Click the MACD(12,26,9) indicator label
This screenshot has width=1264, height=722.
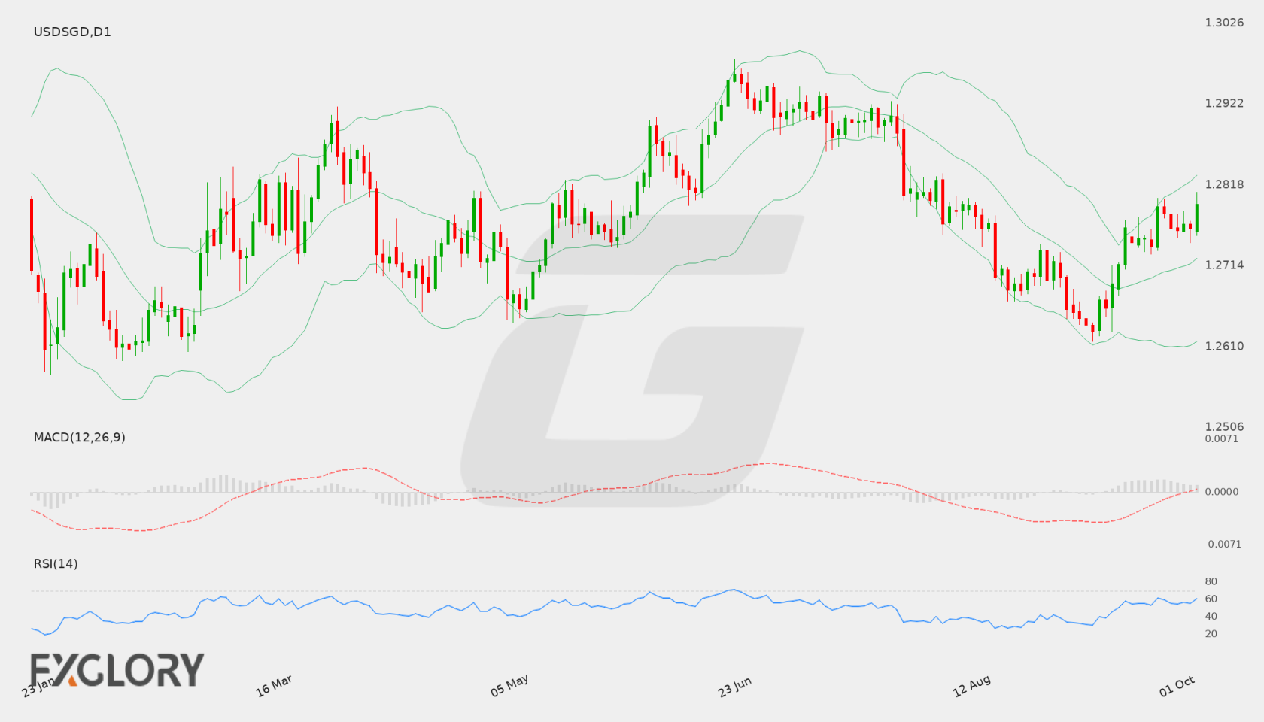click(x=79, y=437)
